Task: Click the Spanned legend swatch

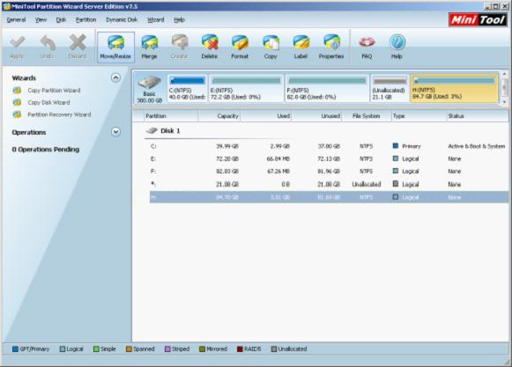Action: [x=129, y=349]
